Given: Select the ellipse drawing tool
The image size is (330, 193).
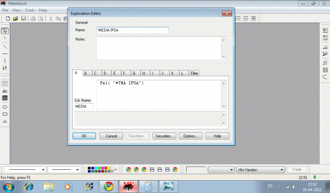Looking at the screenshot, I should (x=5, y=107).
